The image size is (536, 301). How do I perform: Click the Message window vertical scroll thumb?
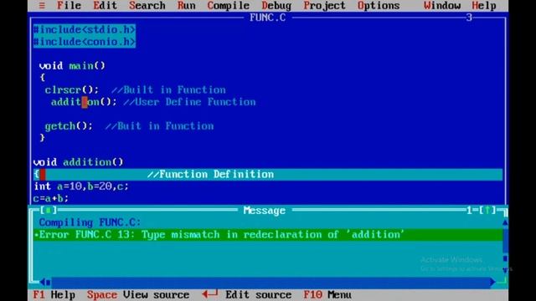[x=505, y=258]
